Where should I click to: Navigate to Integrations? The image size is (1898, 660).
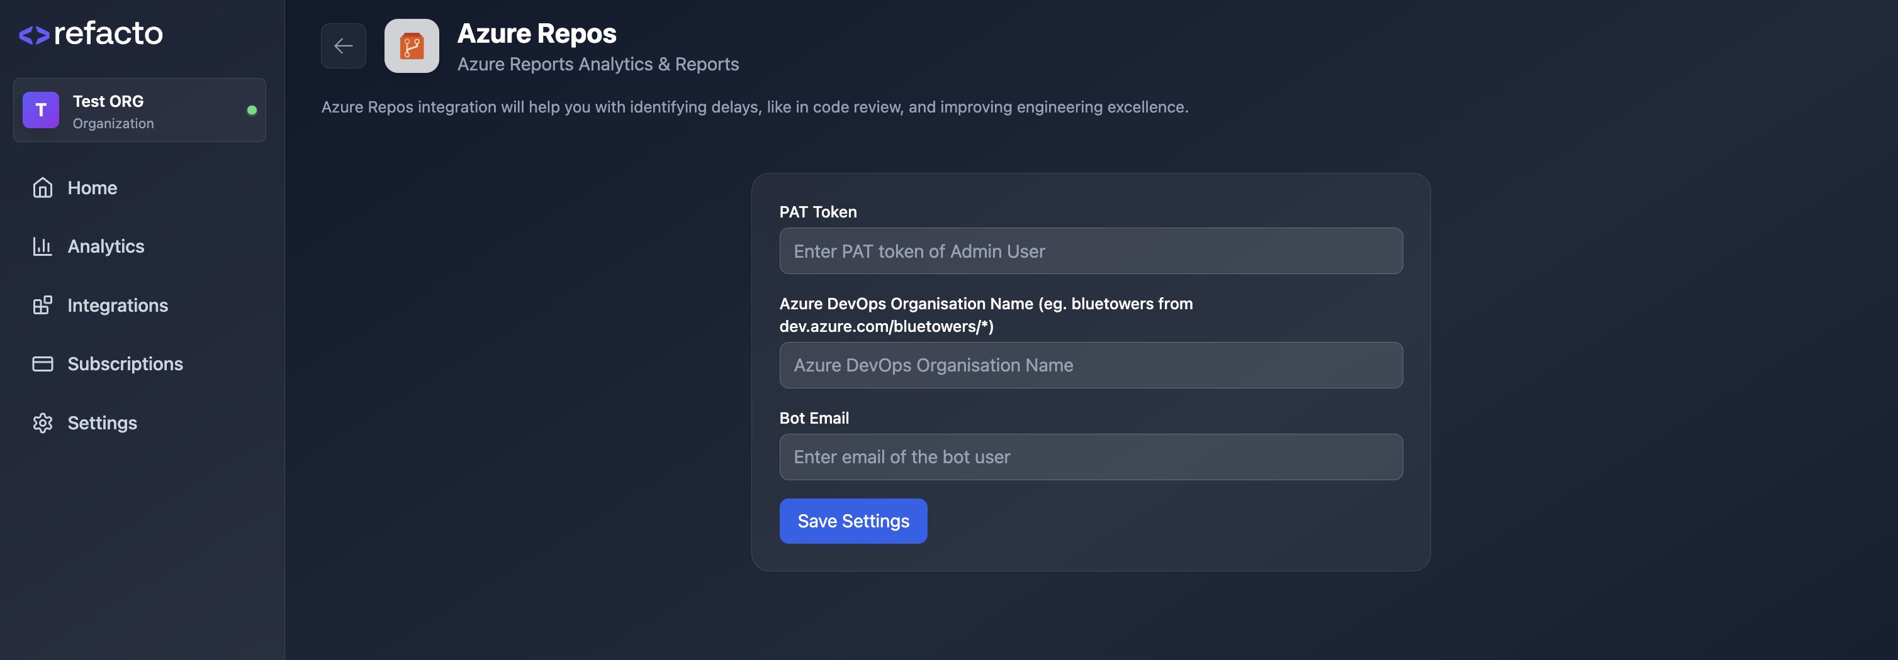pyautogui.click(x=118, y=305)
